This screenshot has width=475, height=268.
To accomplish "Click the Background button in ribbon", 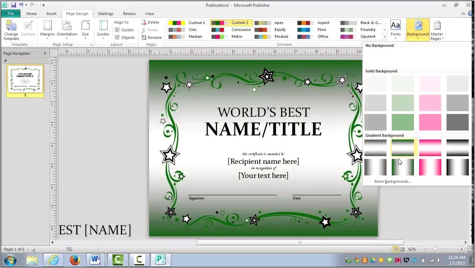I will 418,30.
